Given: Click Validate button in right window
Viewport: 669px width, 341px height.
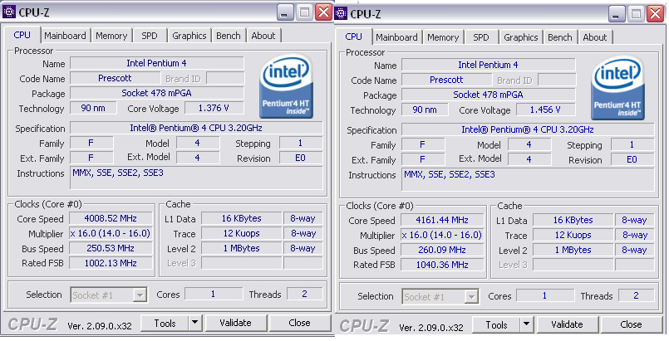Looking at the screenshot, I should click(x=567, y=325).
